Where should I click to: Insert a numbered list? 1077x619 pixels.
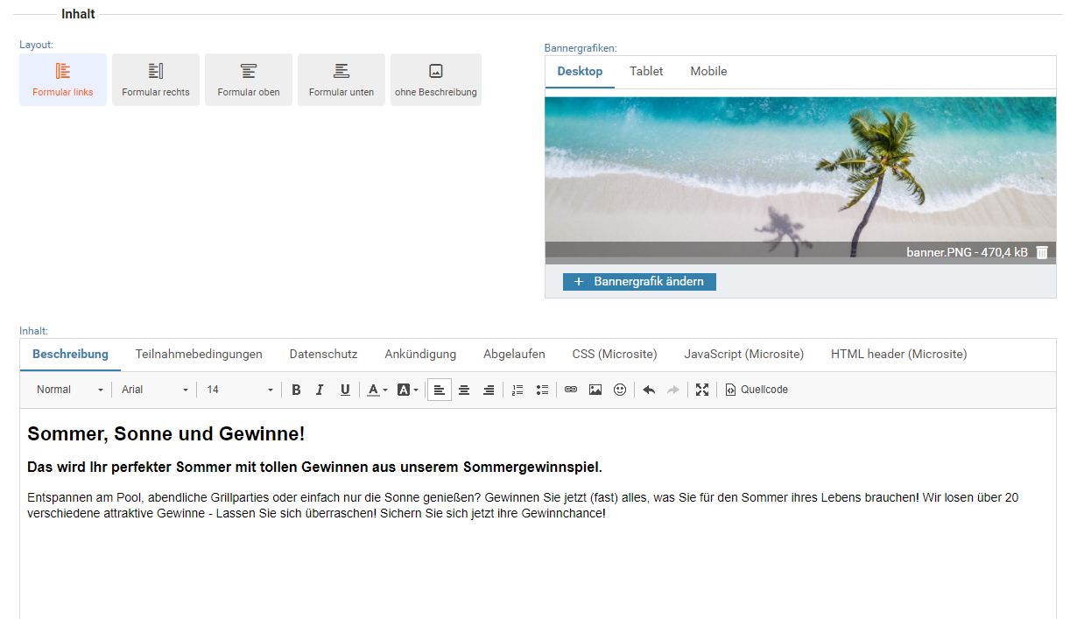[517, 390]
